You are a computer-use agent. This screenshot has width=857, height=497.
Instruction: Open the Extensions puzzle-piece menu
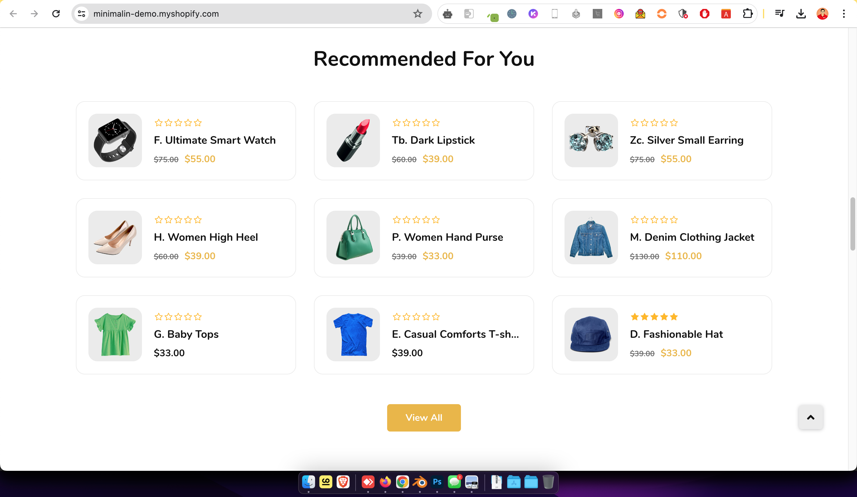(747, 14)
